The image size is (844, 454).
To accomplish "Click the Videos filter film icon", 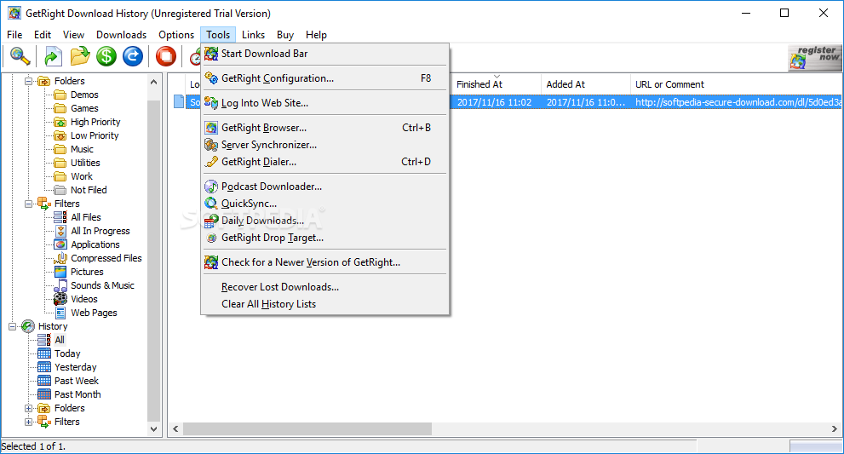I will tap(60, 299).
